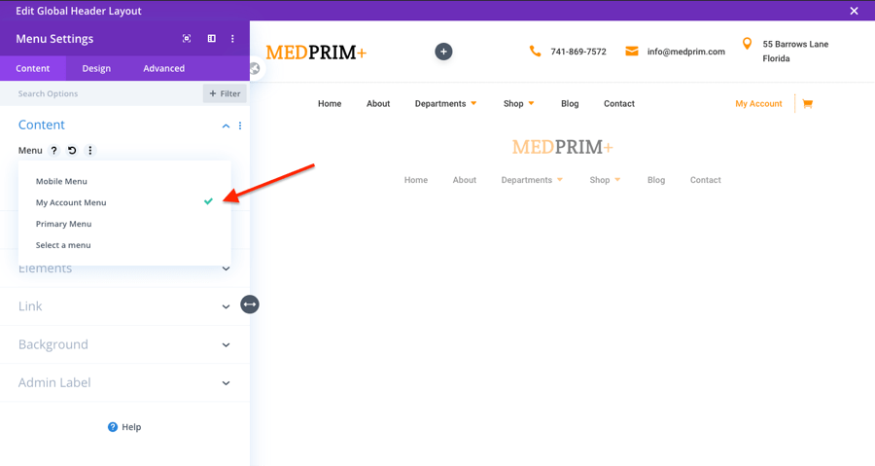Image resolution: width=875 pixels, height=466 pixels.
Task: Close the Global Header Layout editor
Action: click(x=854, y=11)
